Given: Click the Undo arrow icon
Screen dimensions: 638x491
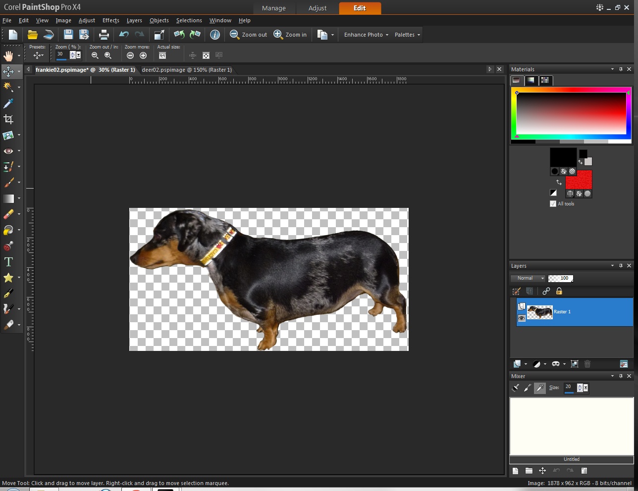Looking at the screenshot, I should coord(124,35).
